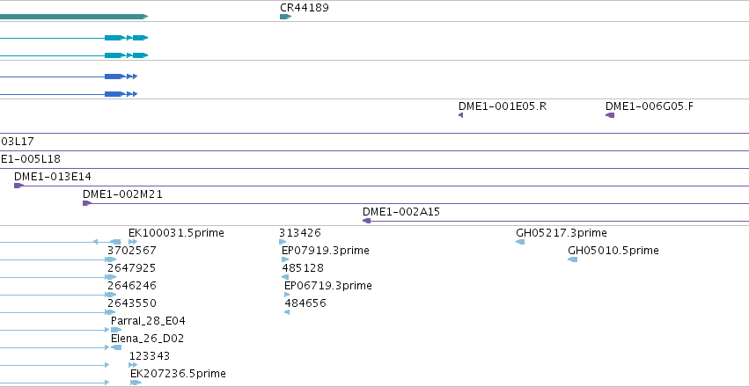Select the thick teal gene bar at top
Screen dimensions: 749x387
[74, 17]
